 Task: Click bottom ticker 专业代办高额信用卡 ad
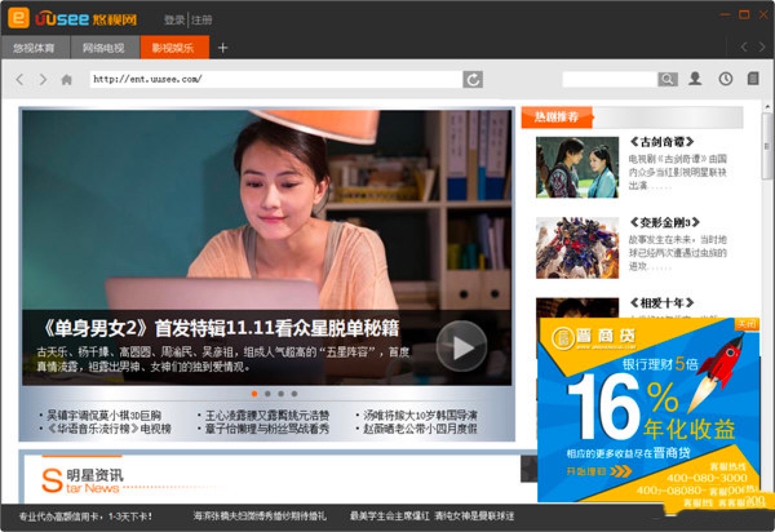[x=86, y=517]
